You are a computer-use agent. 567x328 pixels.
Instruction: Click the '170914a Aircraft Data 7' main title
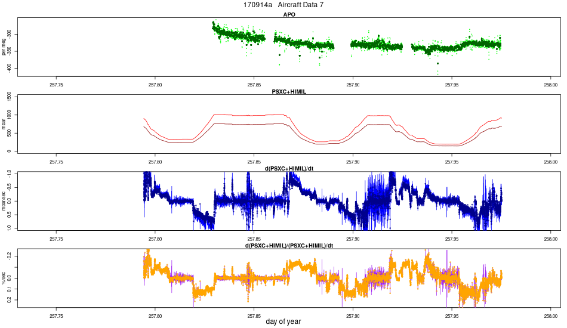coord(283,5)
